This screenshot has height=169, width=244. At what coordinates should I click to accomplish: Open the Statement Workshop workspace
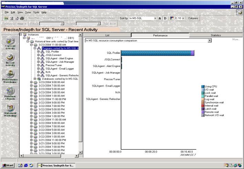[10, 110]
